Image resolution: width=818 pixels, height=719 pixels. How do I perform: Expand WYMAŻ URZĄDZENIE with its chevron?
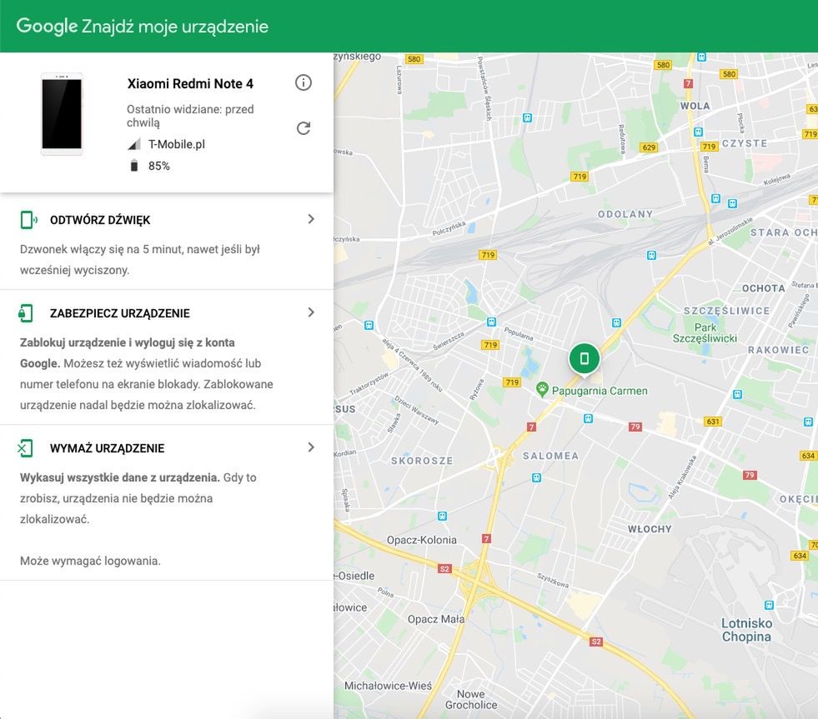click(x=311, y=447)
